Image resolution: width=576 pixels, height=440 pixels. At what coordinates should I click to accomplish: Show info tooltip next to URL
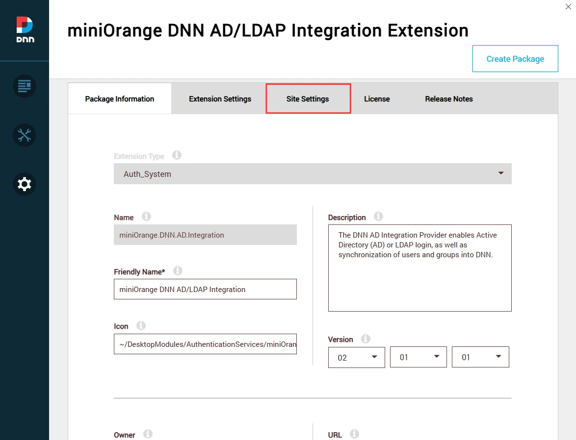click(x=354, y=434)
